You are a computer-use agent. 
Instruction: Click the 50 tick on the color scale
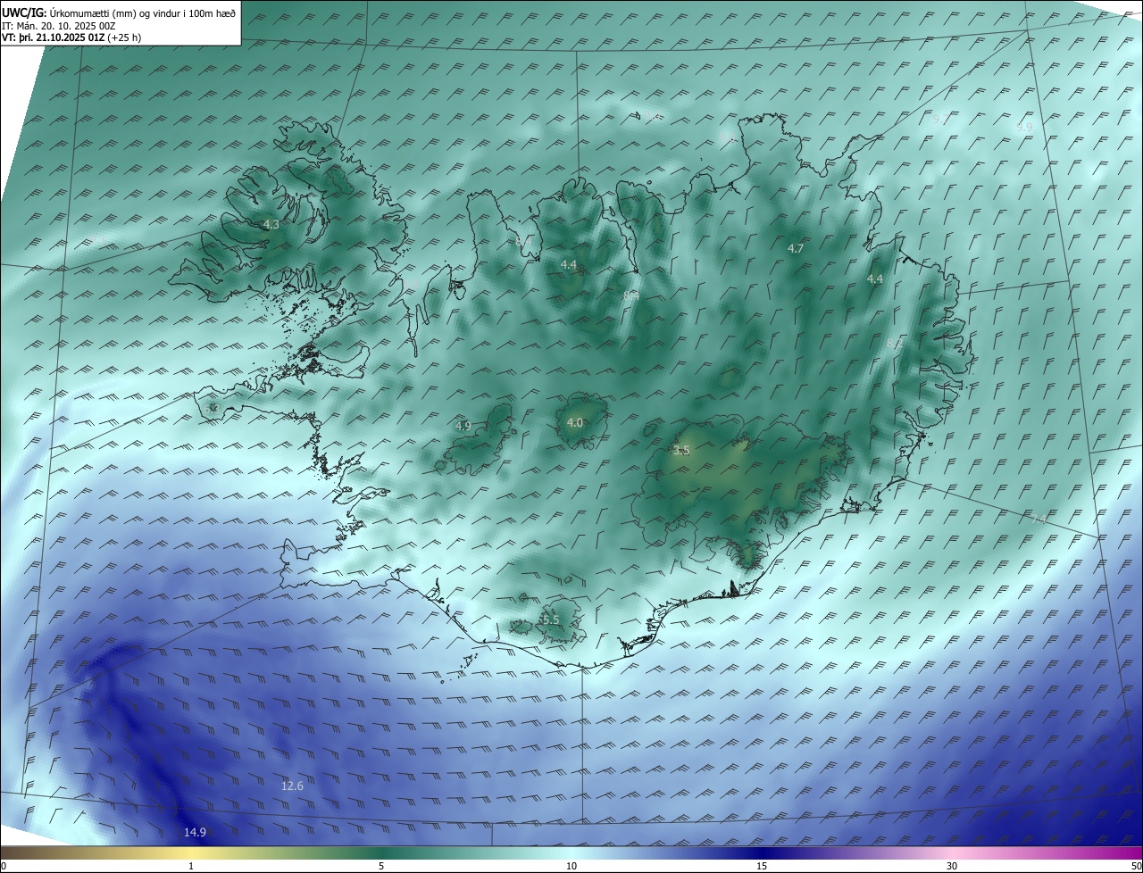click(1136, 866)
